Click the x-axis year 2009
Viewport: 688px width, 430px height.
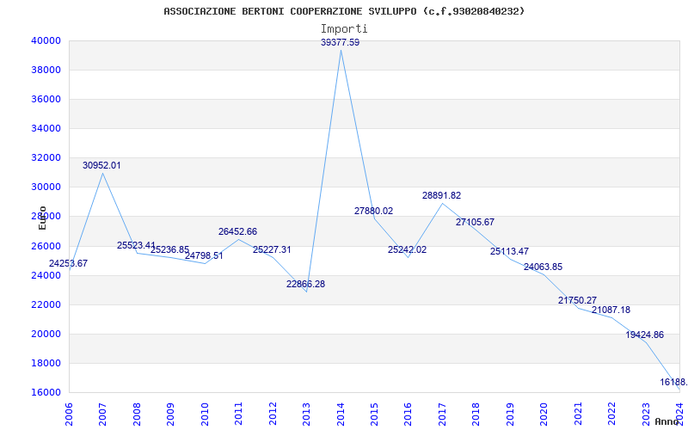pyautogui.click(x=170, y=414)
